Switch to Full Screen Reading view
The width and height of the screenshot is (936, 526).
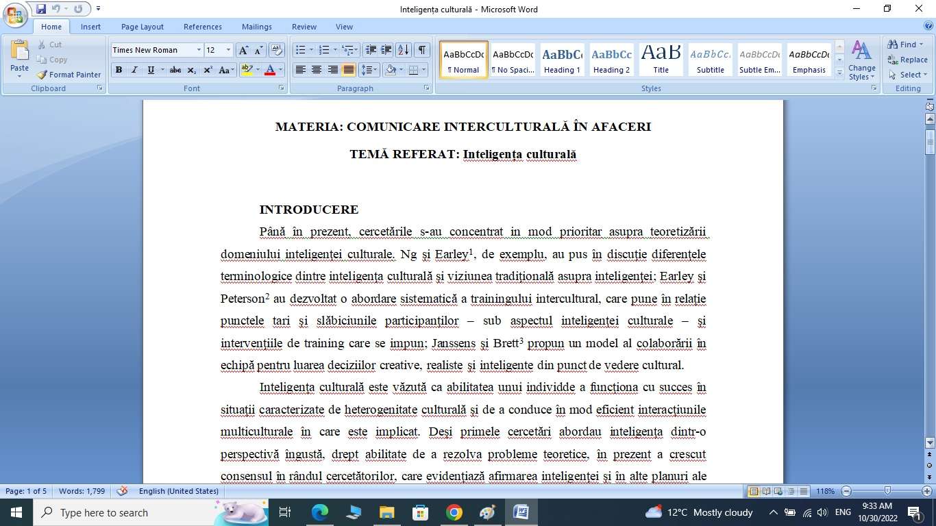point(766,491)
